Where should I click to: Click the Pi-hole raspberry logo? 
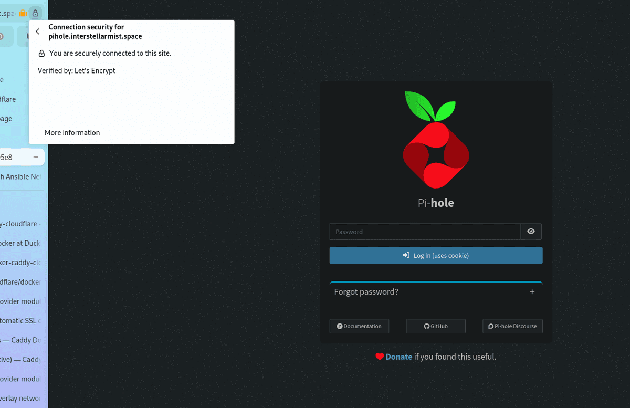[x=436, y=139]
